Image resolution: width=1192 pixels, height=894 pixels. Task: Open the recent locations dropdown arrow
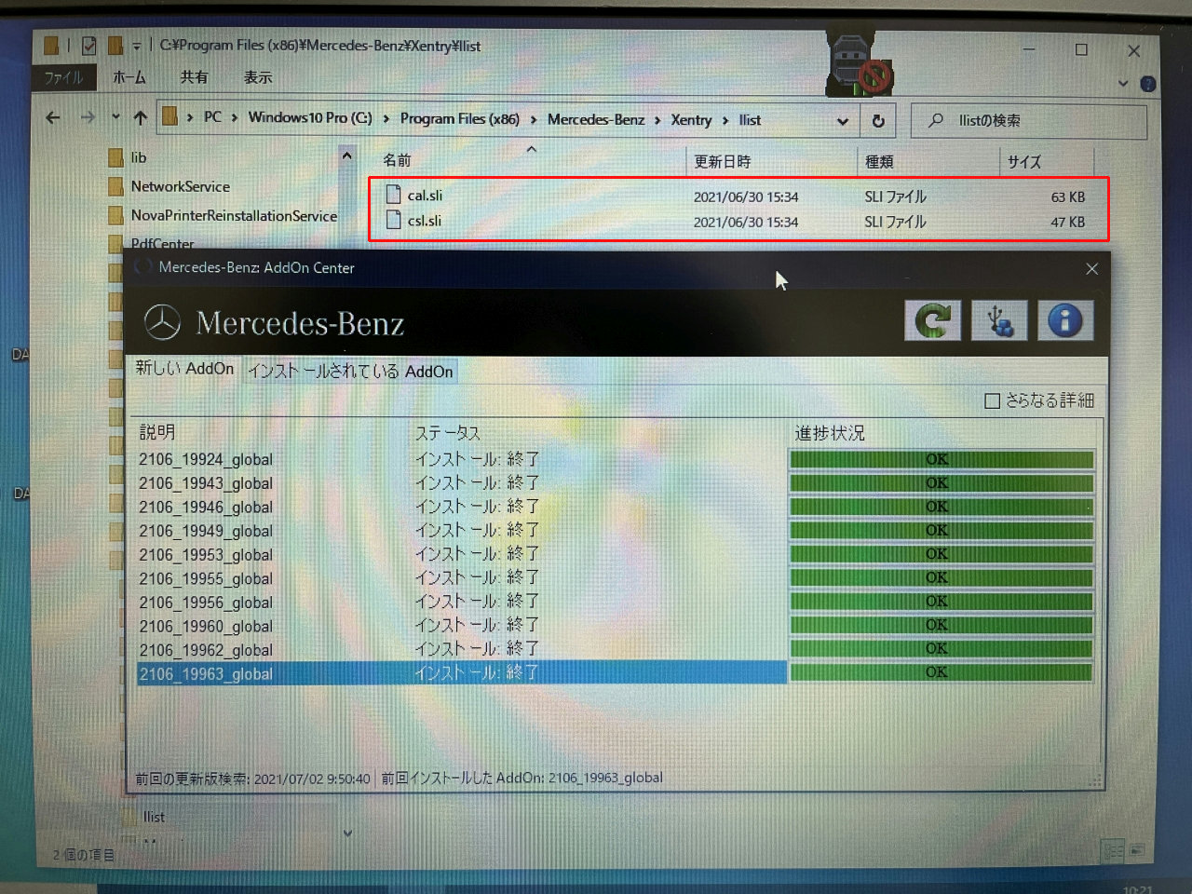pos(115,117)
